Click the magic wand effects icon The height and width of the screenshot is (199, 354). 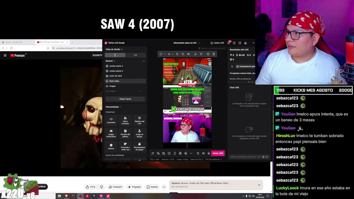[152, 153]
